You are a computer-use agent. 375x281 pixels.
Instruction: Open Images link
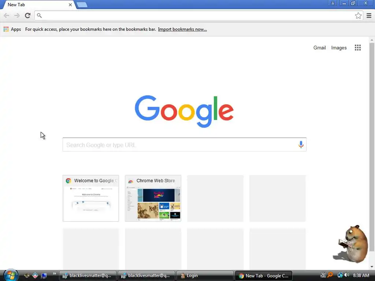point(339,48)
